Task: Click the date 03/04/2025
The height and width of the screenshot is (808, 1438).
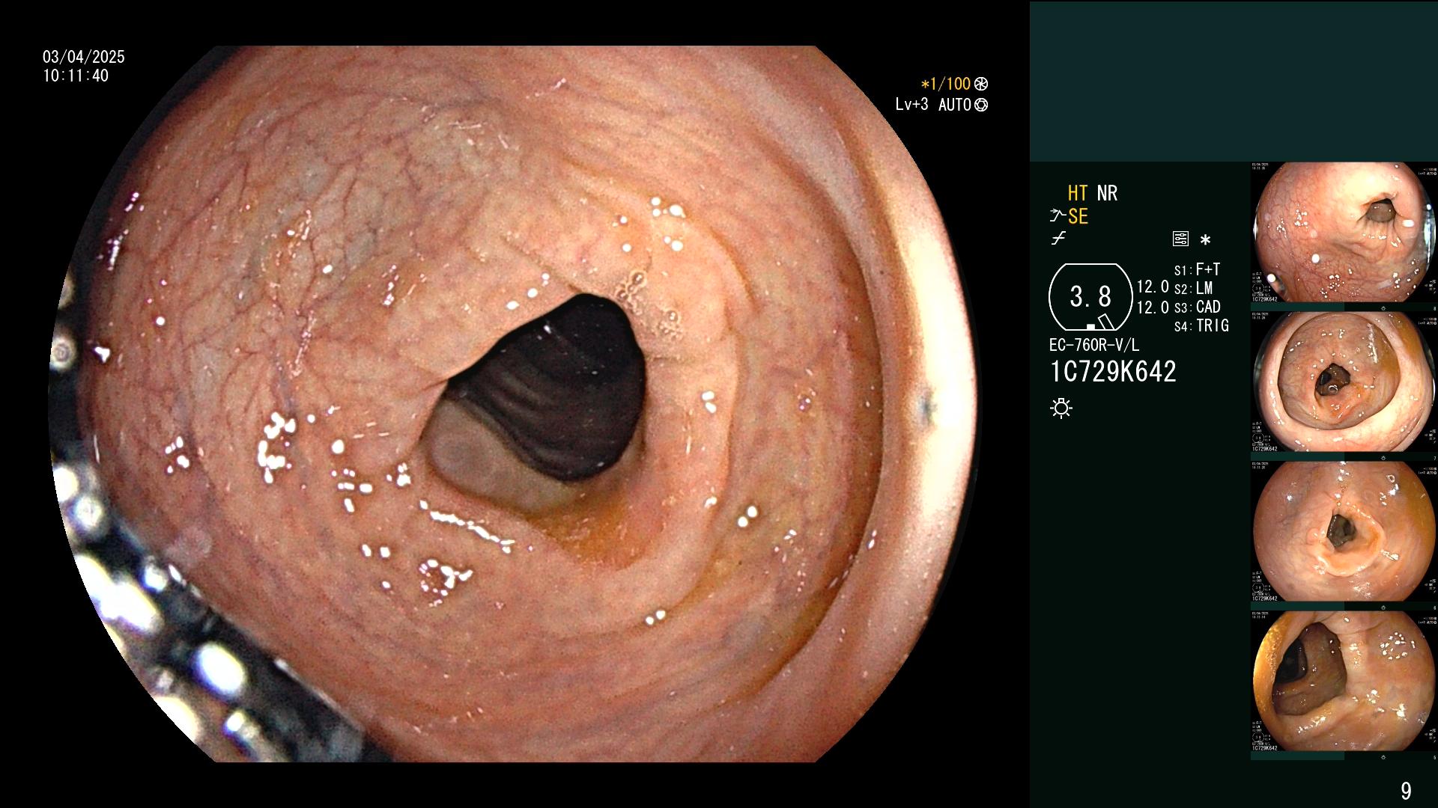Action: click(84, 57)
